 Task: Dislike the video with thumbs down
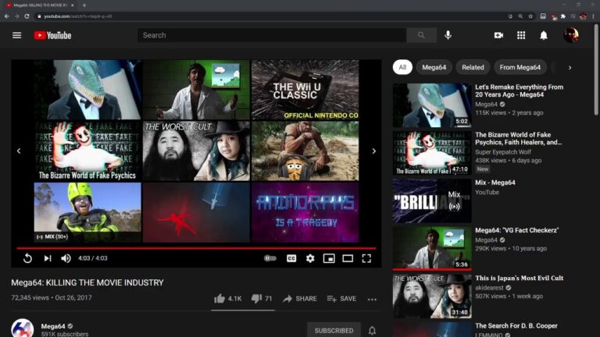click(256, 299)
